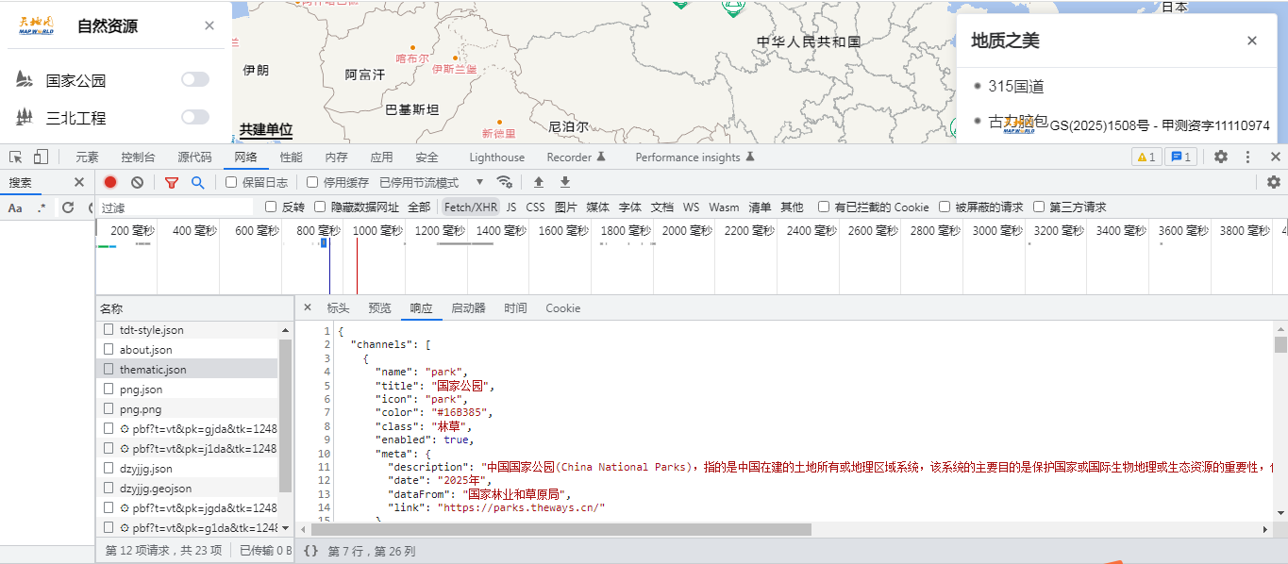Click the 天地图 MapWorld logo

[37, 25]
